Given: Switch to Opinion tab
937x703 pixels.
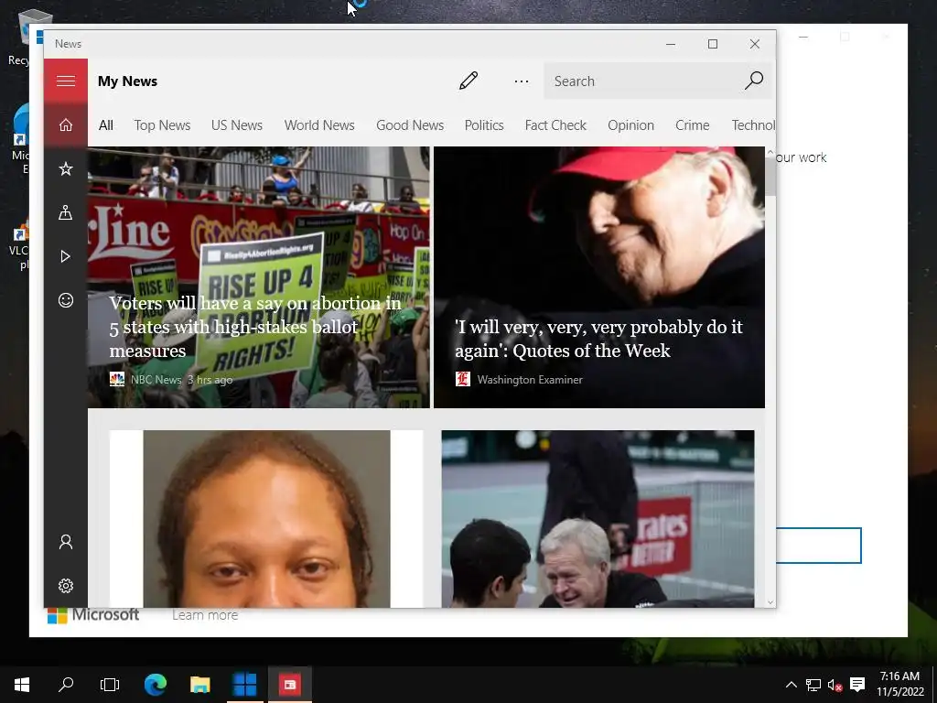Looking at the screenshot, I should tap(631, 124).
